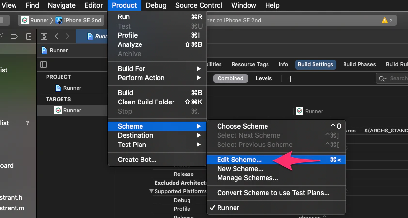Viewport: 408px width, 218px height.
Task: Click the iPhone SE 2nd destination selector
Action: pyautogui.click(x=79, y=20)
